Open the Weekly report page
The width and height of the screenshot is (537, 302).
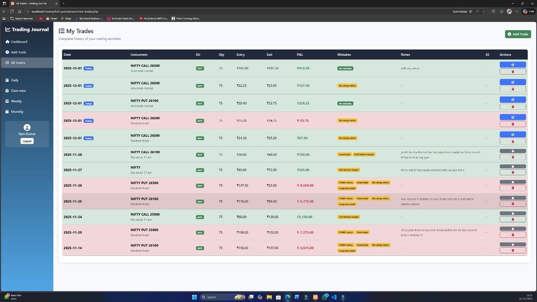(16, 101)
